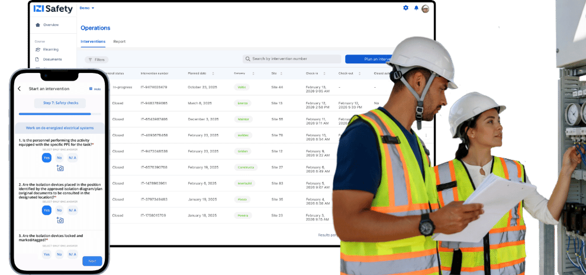
Task: Click the notifications bell icon
Action: (416, 8)
